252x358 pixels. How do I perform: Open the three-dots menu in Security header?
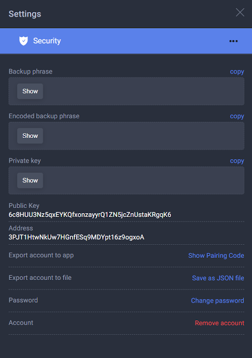point(233,41)
